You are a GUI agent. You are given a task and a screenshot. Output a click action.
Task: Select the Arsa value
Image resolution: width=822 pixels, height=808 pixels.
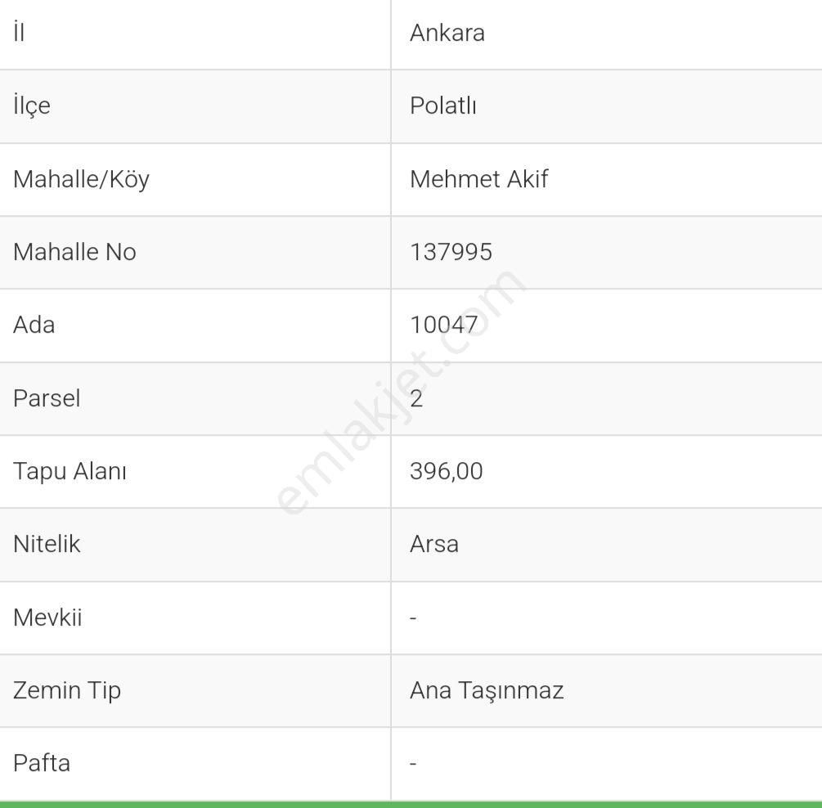pos(434,544)
